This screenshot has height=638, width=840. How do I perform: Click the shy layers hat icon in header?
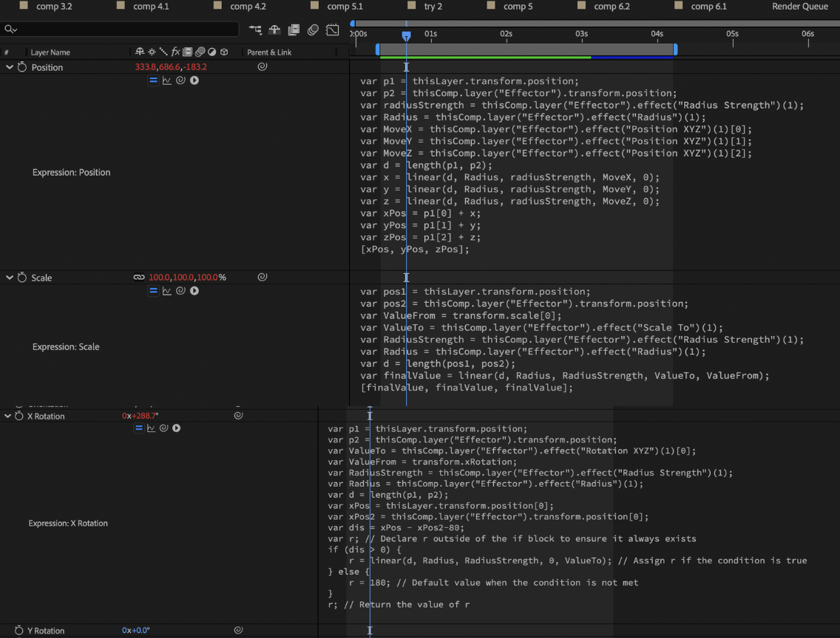coord(274,30)
